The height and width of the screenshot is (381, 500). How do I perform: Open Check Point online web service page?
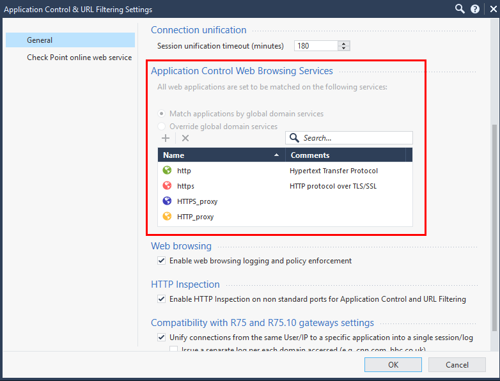coord(79,58)
